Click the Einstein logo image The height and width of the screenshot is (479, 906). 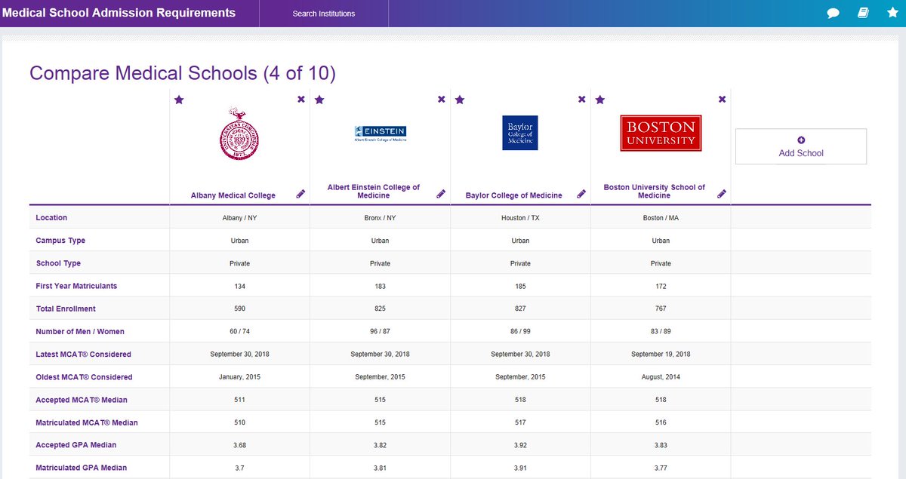click(381, 134)
